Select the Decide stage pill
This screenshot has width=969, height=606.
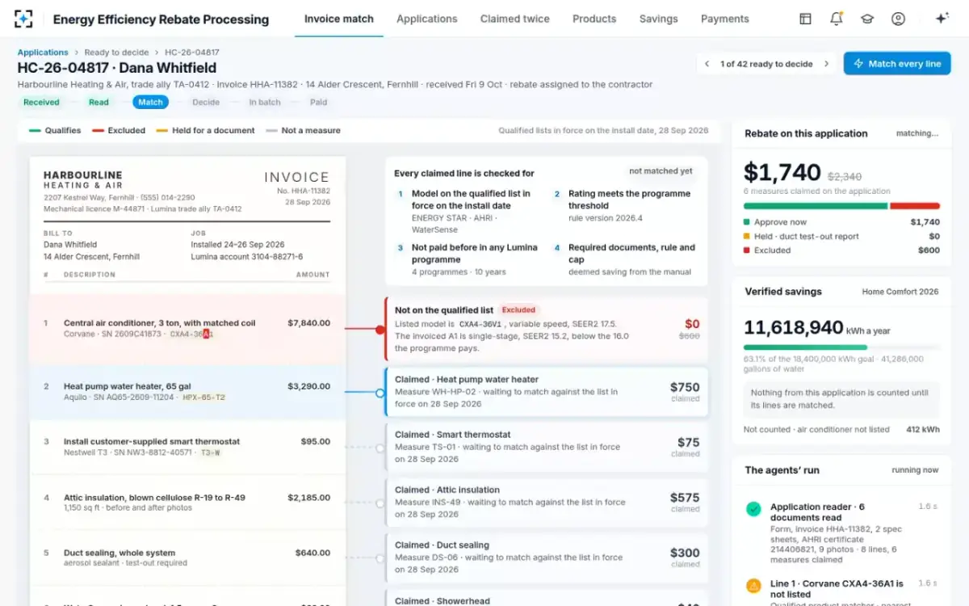206,103
